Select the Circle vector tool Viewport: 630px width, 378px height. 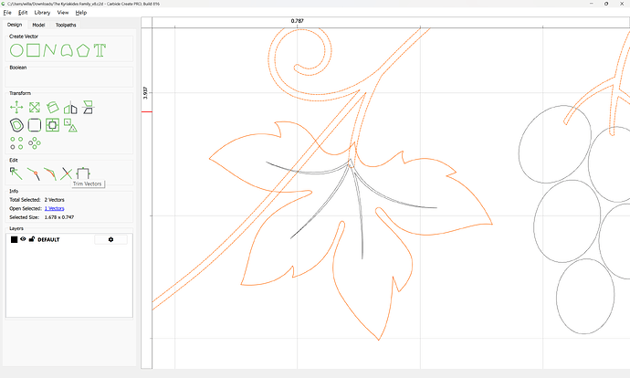pos(16,50)
